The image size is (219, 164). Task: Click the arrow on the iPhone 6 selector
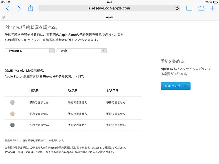(x=52, y=51)
